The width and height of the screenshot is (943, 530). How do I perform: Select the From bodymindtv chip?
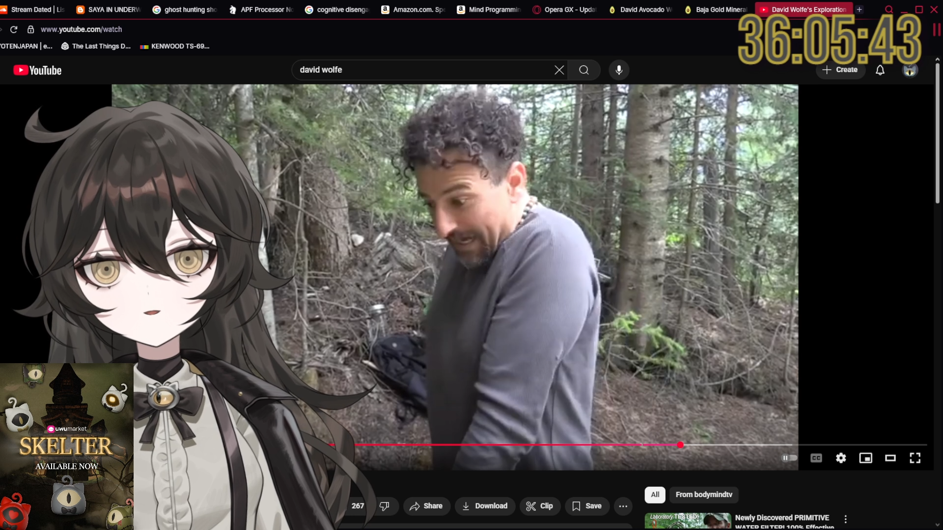[703, 495]
